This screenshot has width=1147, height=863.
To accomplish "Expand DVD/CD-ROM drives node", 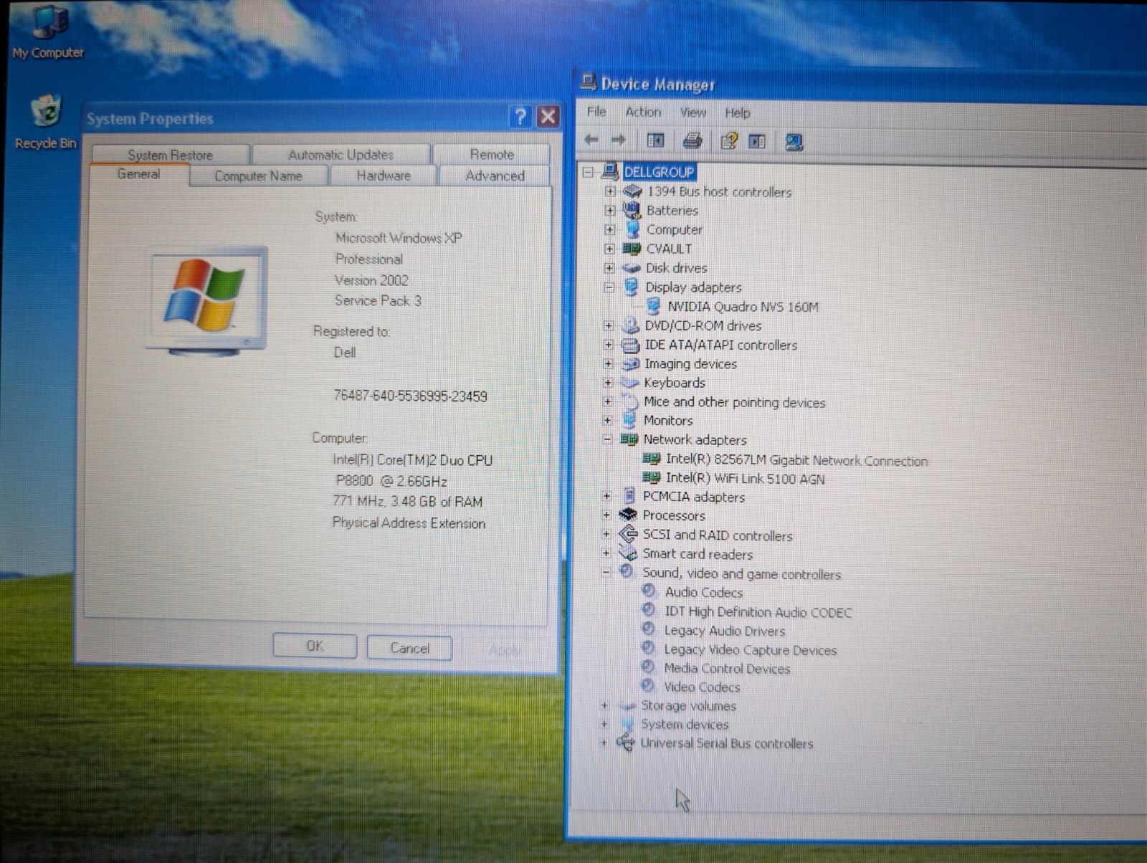I will click(x=608, y=325).
